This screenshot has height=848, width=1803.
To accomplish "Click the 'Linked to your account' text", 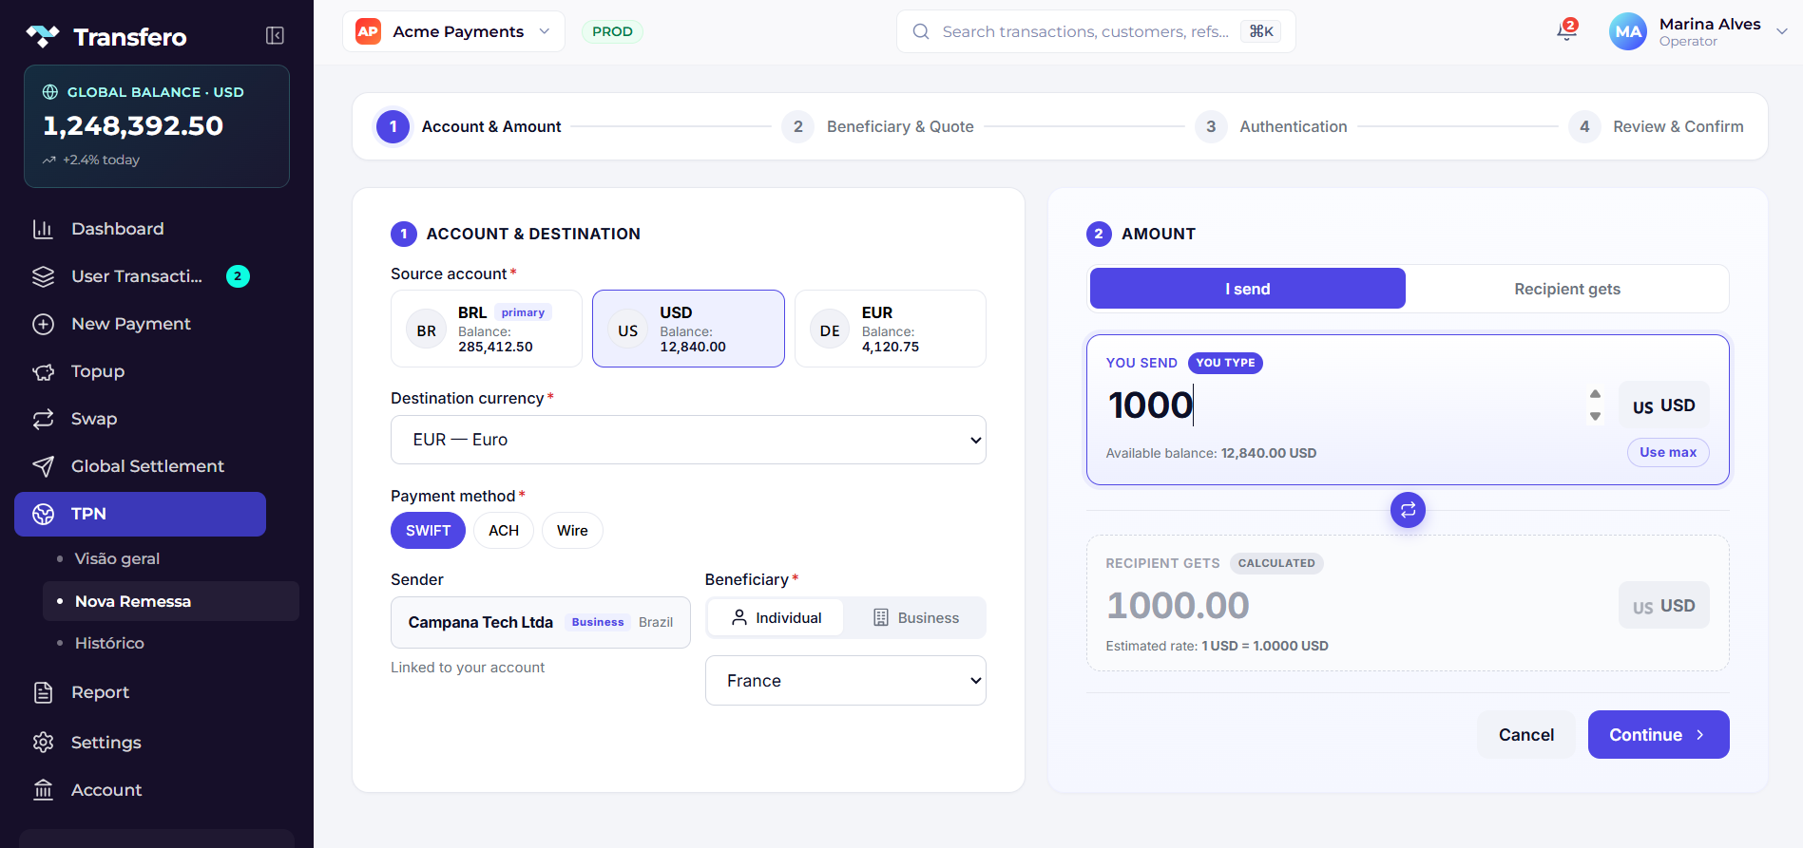I will click(468, 668).
